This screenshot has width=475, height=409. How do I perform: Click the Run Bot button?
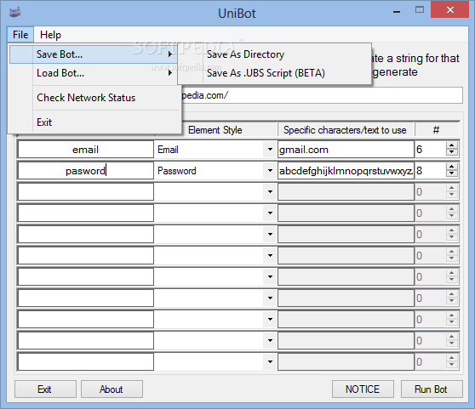click(x=432, y=389)
